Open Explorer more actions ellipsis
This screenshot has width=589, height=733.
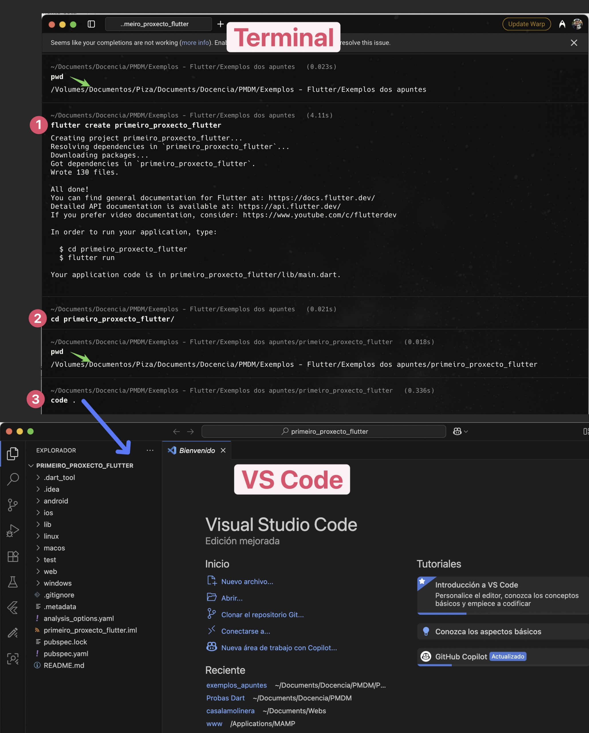pyautogui.click(x=150, y=450)
